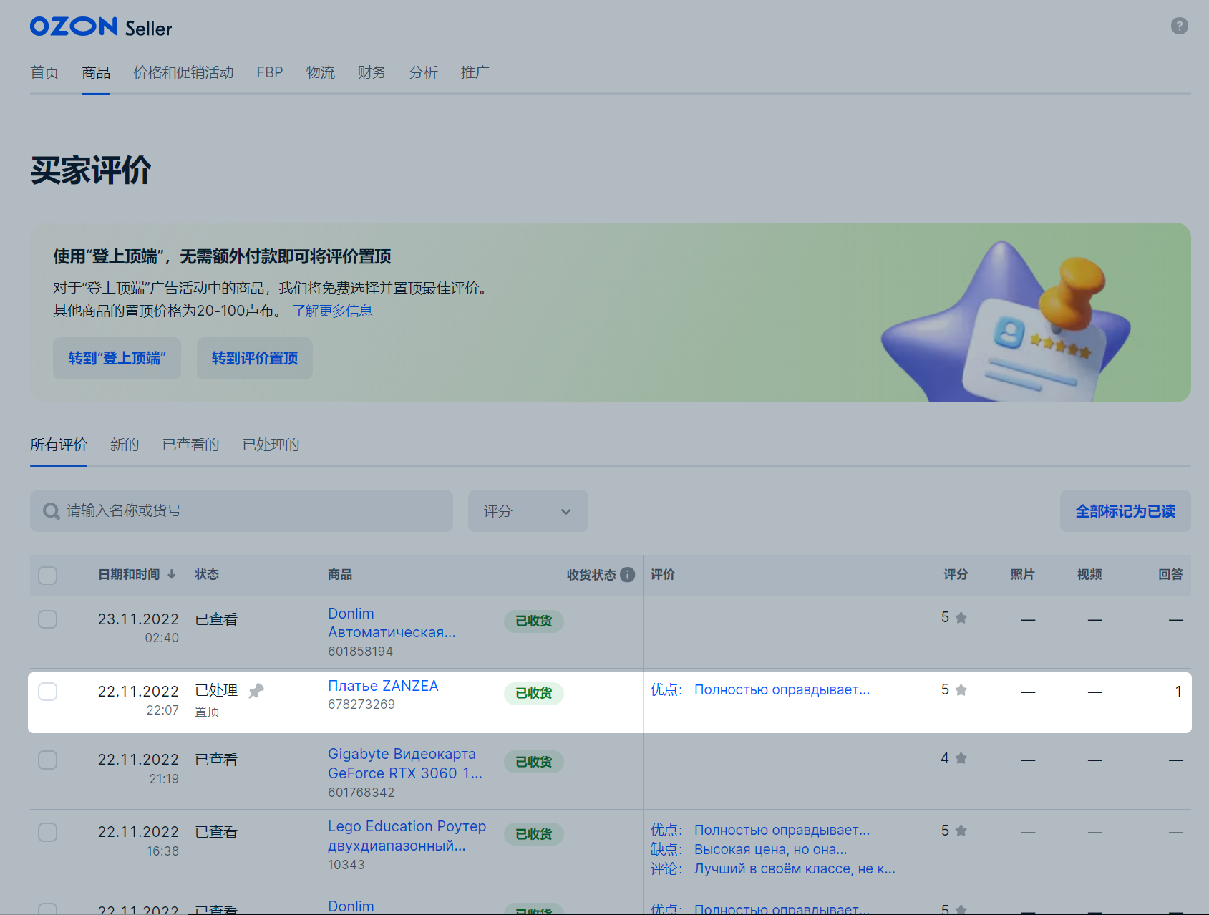Click the 已收货 badge in Lego Education row
Viewport: 1209px width, 915px height.
[534, 835]
